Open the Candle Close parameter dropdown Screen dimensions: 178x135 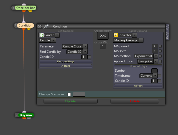[x=85, y=46]
